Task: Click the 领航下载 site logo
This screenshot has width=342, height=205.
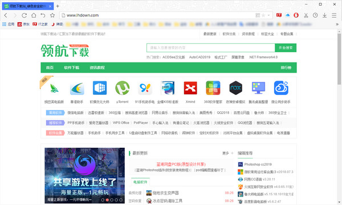Action: [x=65, y=51]
